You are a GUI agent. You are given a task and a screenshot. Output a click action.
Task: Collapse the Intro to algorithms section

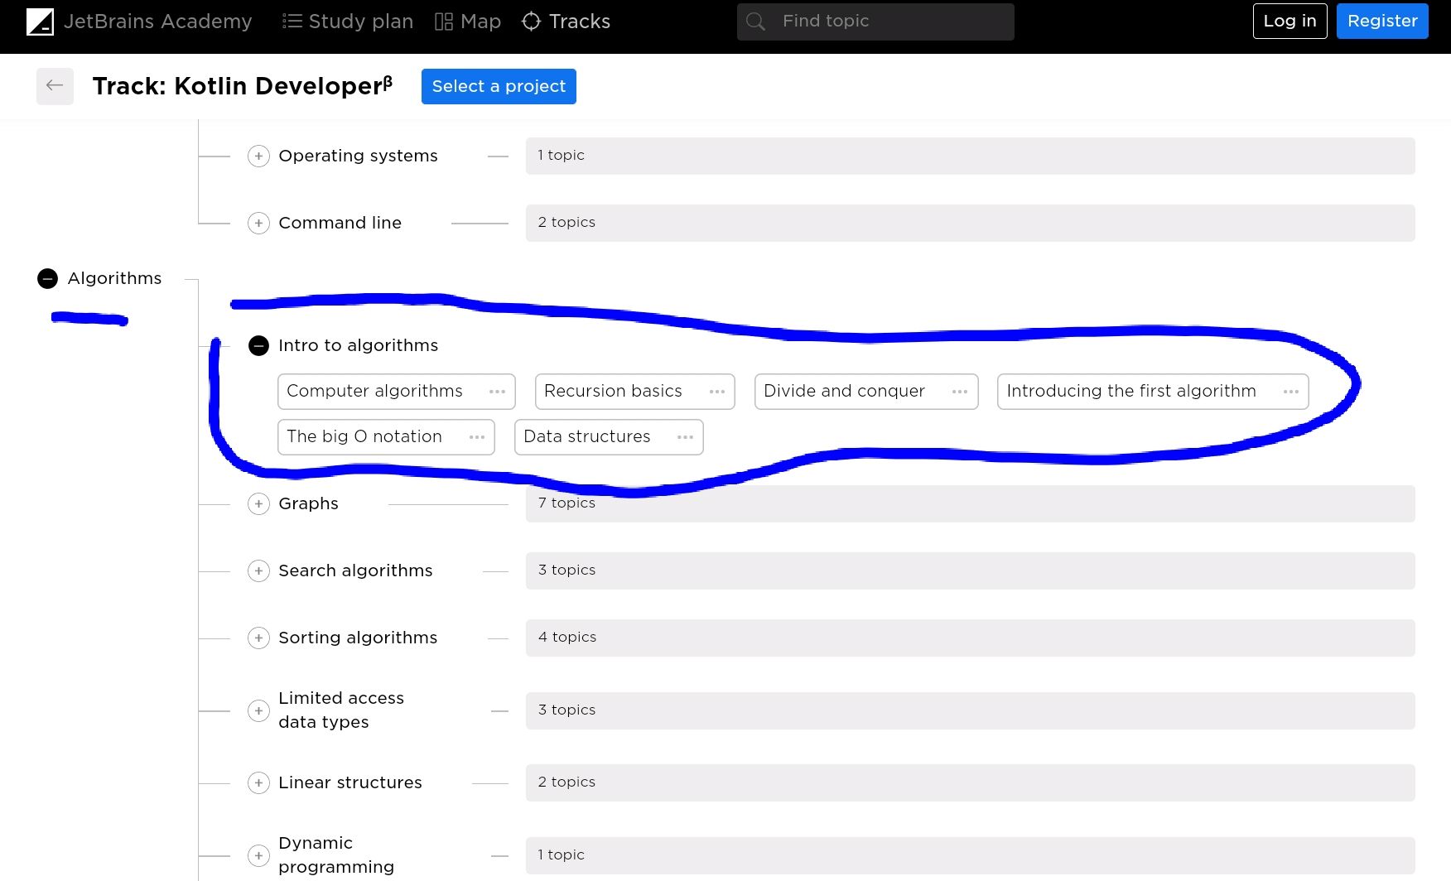[258, 346]
